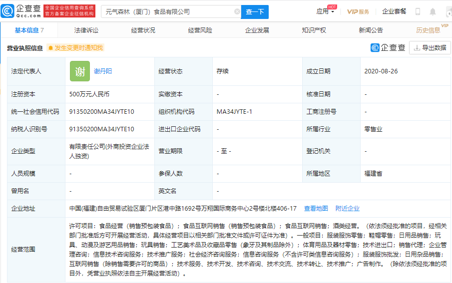
Task: Click 发生变更时通知我 notification button
Action: click(x=75, y=48)
